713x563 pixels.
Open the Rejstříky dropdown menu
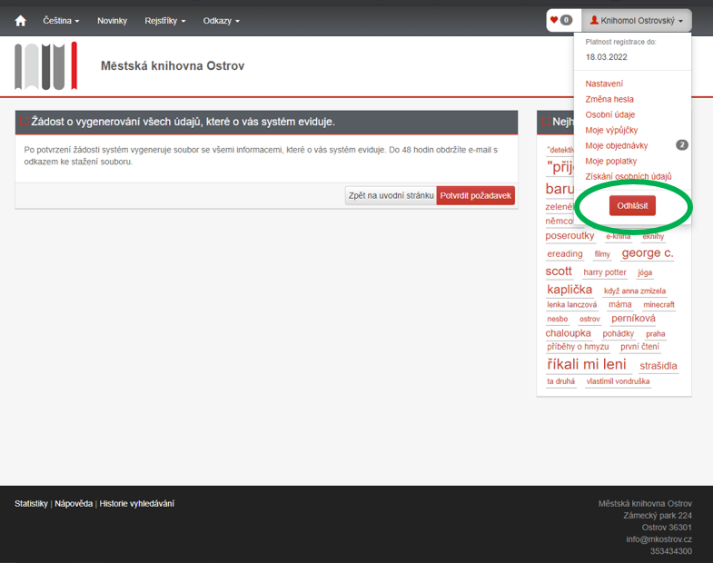[164, 20]
